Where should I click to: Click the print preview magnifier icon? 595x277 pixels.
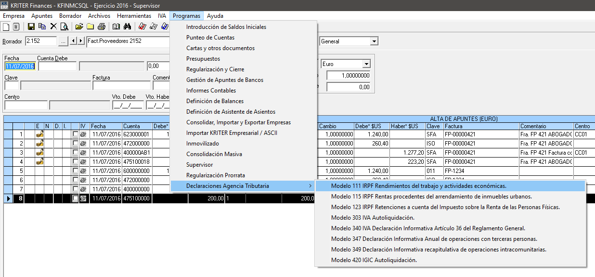(64, 26)
